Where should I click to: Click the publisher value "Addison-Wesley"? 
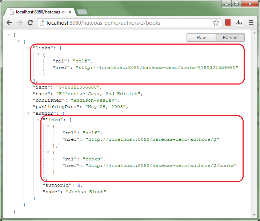94,100
